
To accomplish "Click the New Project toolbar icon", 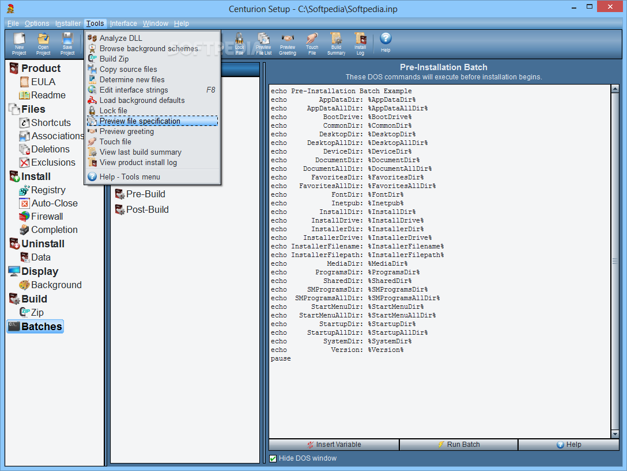I will [19, 44].
